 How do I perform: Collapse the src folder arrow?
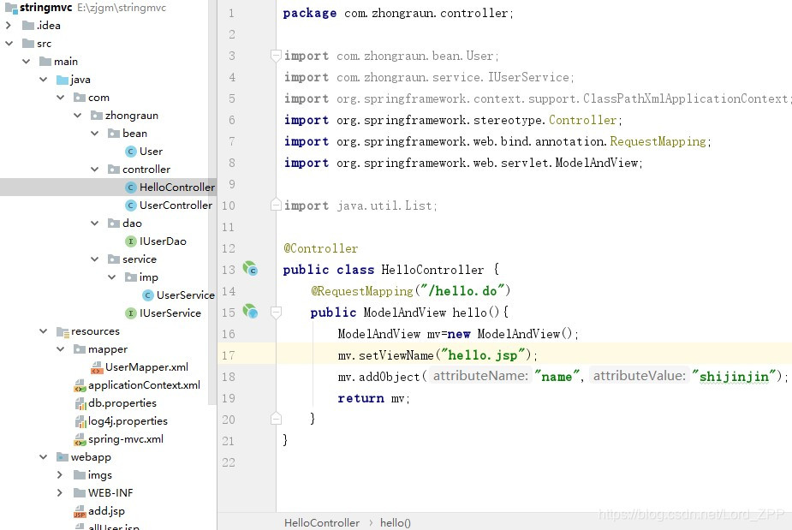coord(9,44)
